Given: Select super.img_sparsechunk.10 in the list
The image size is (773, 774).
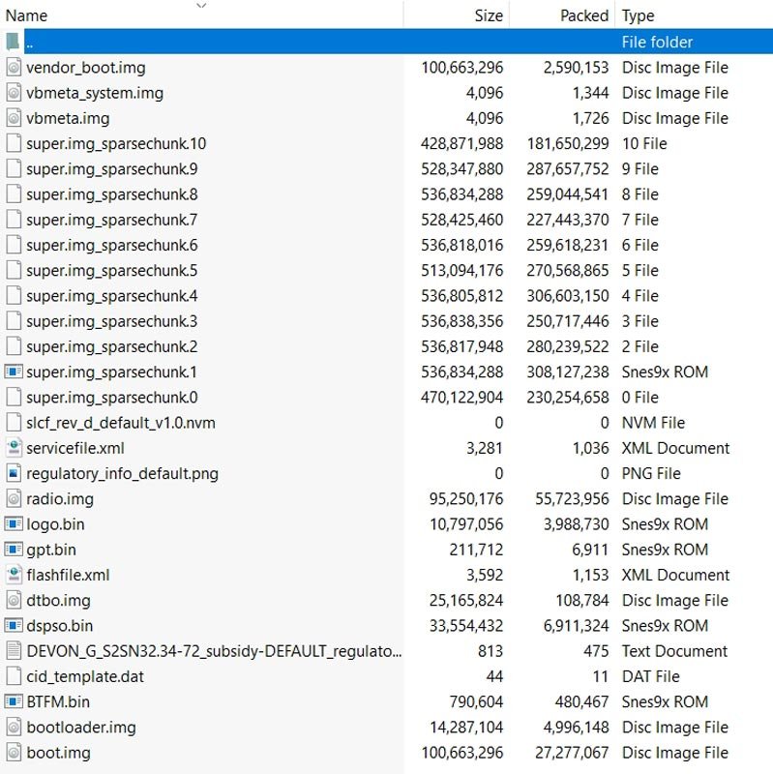Looking at the screenshot, I should (116, 143).
